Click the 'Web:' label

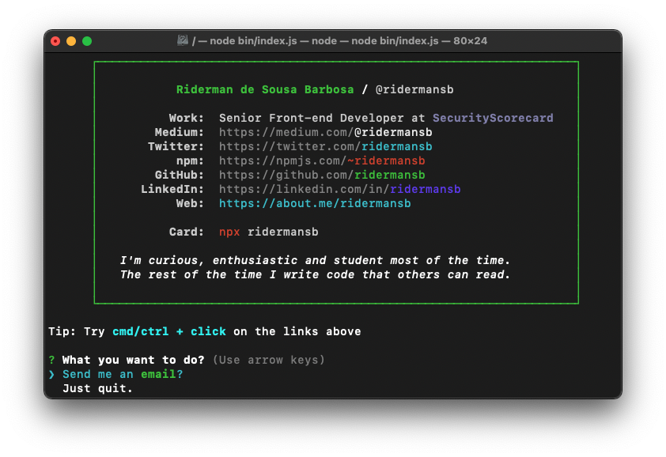[x=190, y=203]
